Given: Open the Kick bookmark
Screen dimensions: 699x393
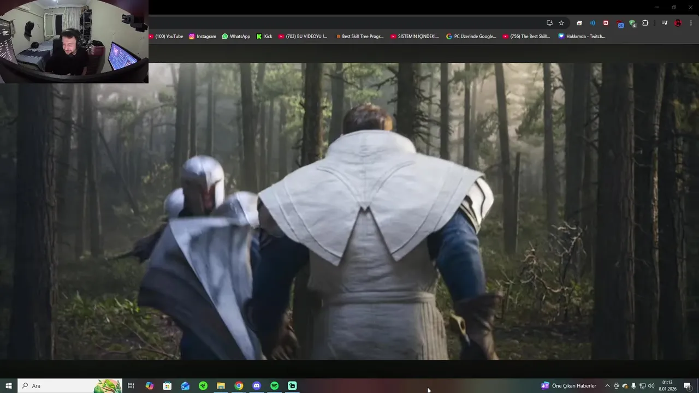Looking at the screenshot, I should click(264, 37).
